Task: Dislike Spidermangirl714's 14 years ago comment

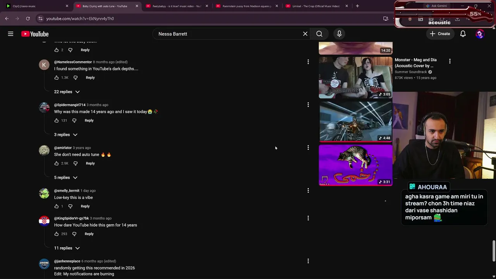Action: pyautogui.click(x=74, y=121)
